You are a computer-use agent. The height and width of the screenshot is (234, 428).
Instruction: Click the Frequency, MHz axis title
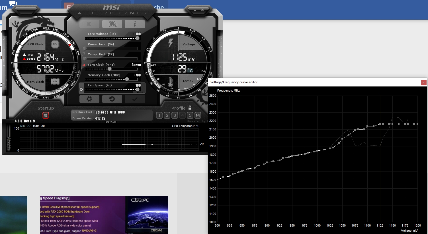228,90
